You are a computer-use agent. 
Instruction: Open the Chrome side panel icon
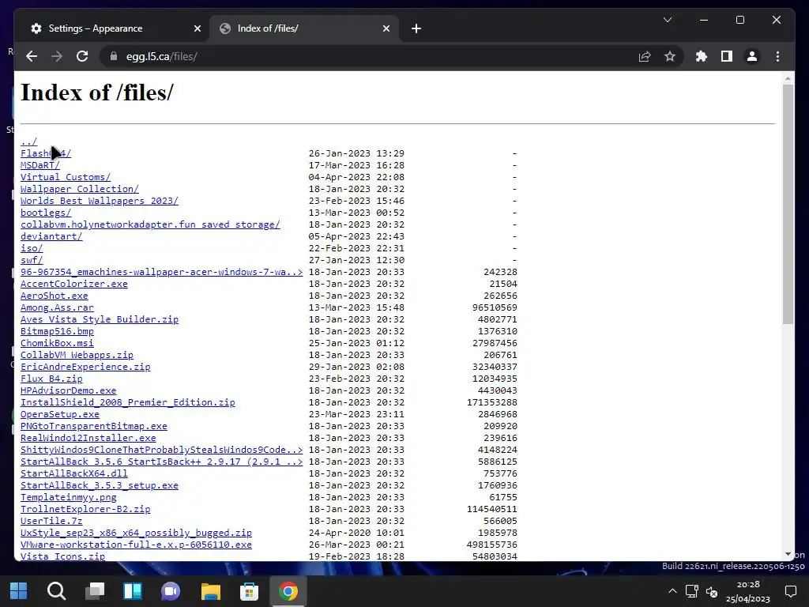727,56
